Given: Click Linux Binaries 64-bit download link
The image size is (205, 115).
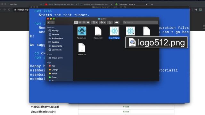Looking at the screenshot, I should coord(126,111).
